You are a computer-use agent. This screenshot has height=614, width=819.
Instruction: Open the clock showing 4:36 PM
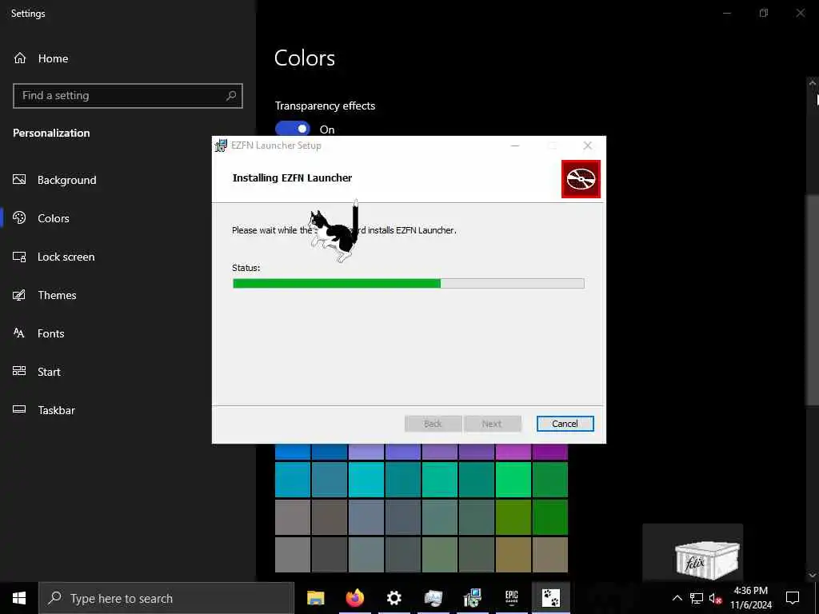pos(750,598)
